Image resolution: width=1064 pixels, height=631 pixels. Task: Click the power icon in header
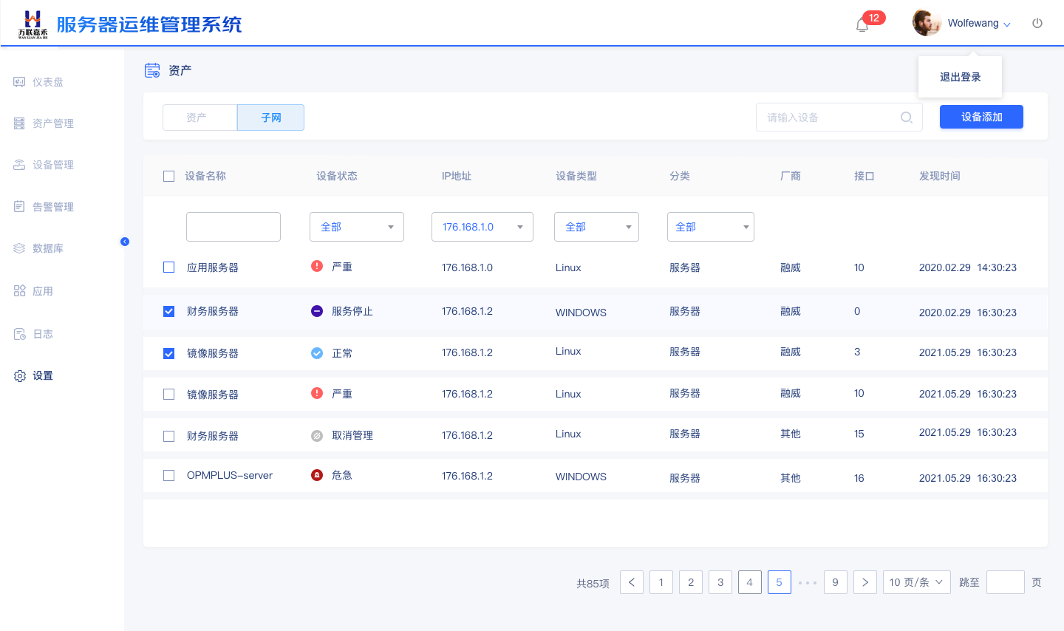(x=1037, y=23)
